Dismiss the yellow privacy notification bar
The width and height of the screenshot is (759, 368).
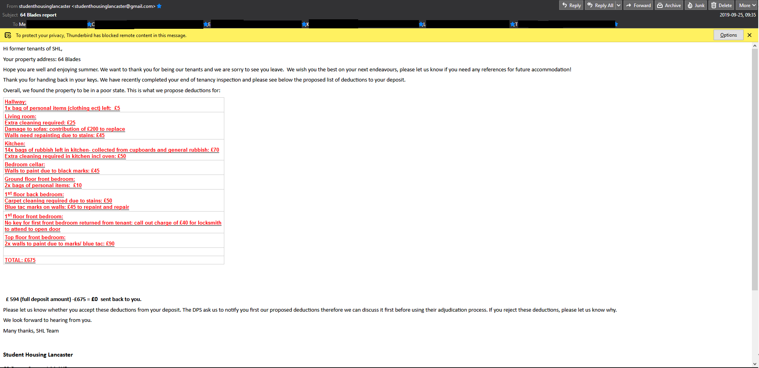tap(750, 35)
